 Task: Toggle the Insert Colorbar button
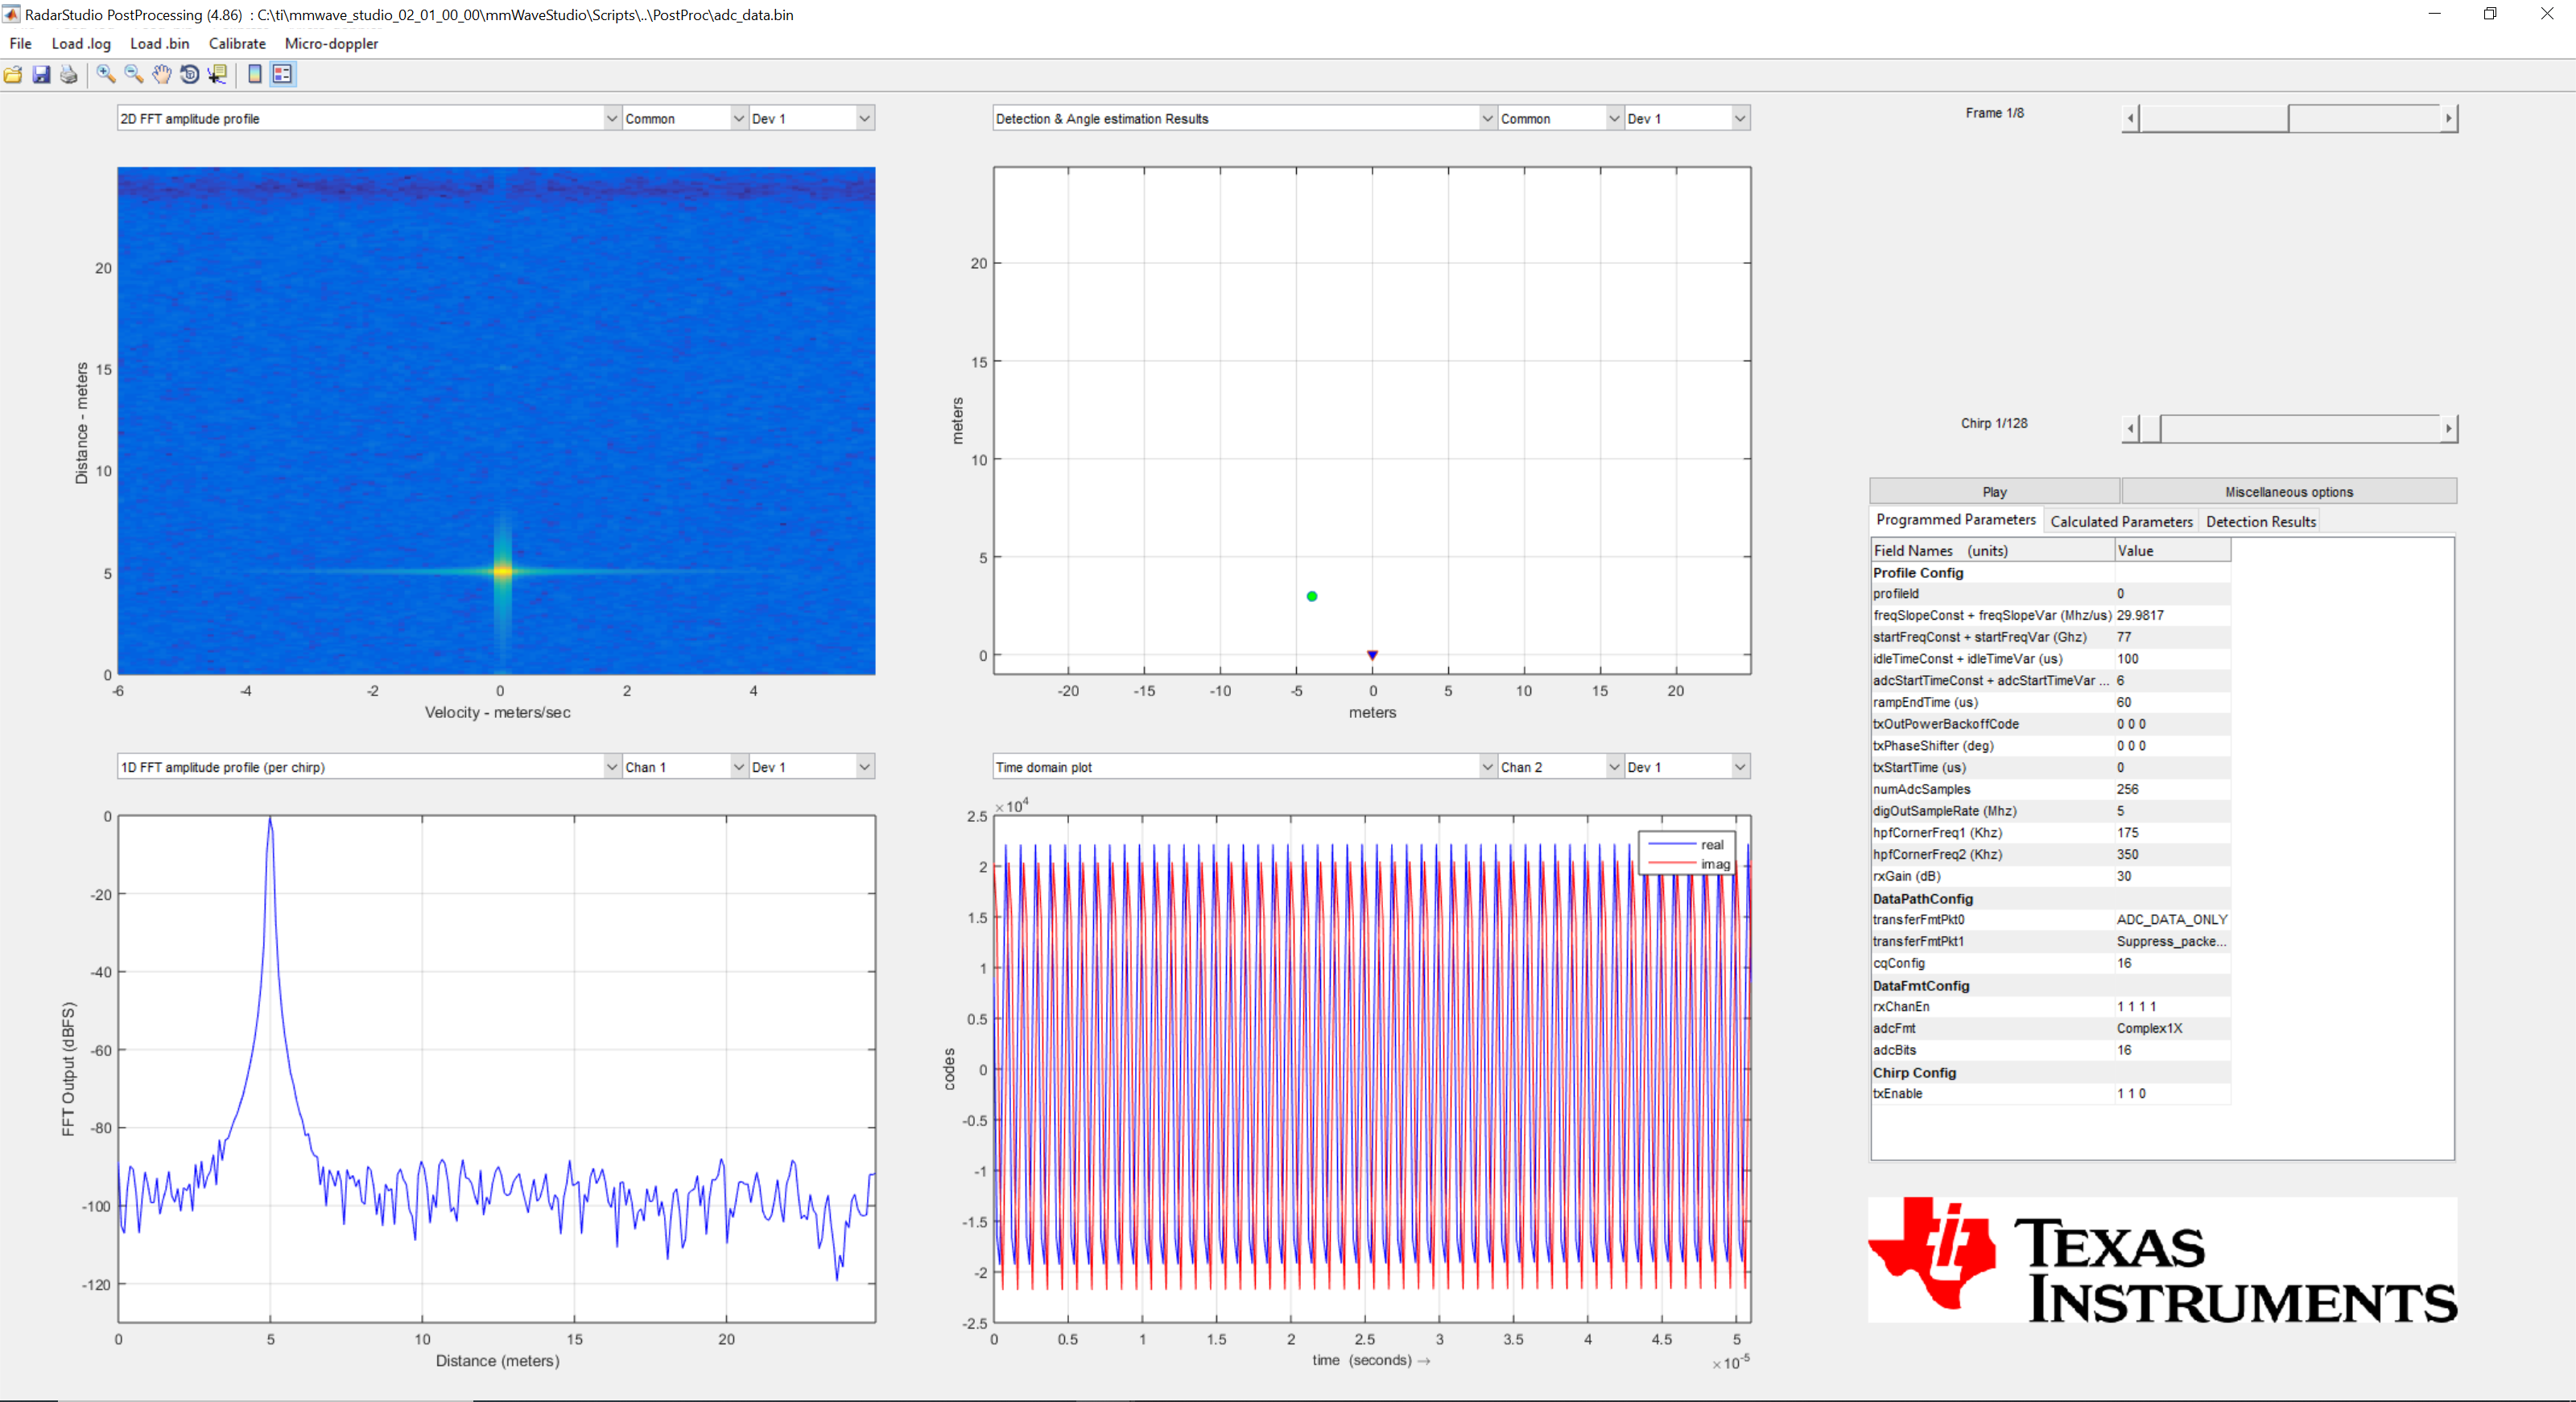(255, 75)
